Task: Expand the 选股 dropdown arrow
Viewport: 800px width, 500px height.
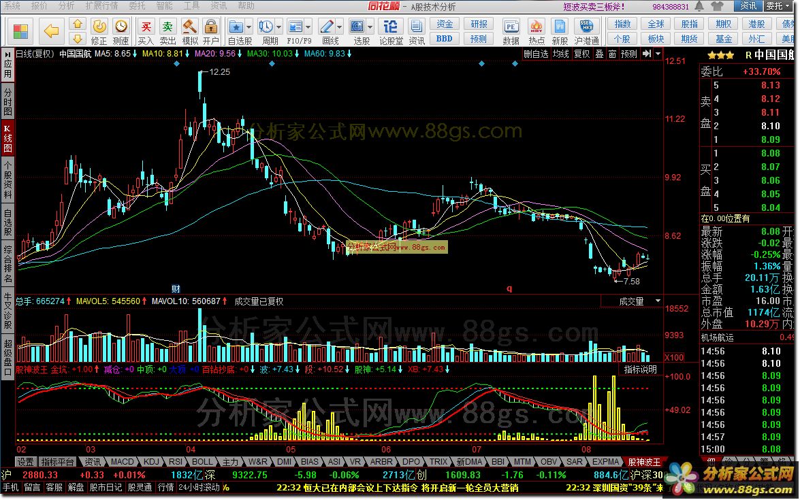Action: click(370, 27)
